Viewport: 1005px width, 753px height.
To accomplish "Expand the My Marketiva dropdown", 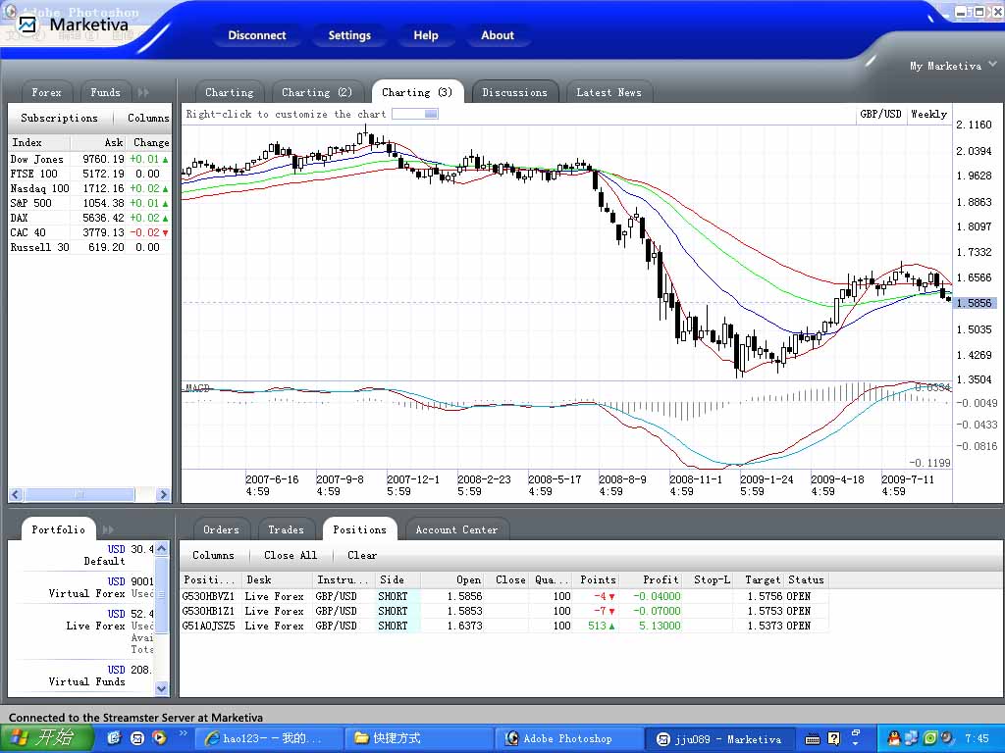I will click(991, 66).
